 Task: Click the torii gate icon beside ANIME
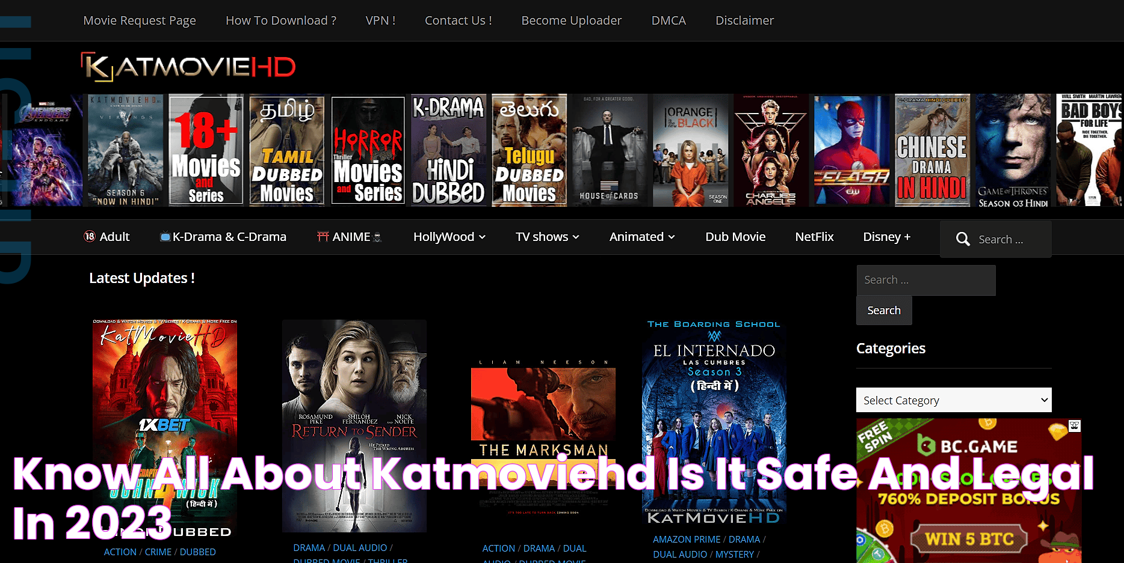tap(323, 236)
